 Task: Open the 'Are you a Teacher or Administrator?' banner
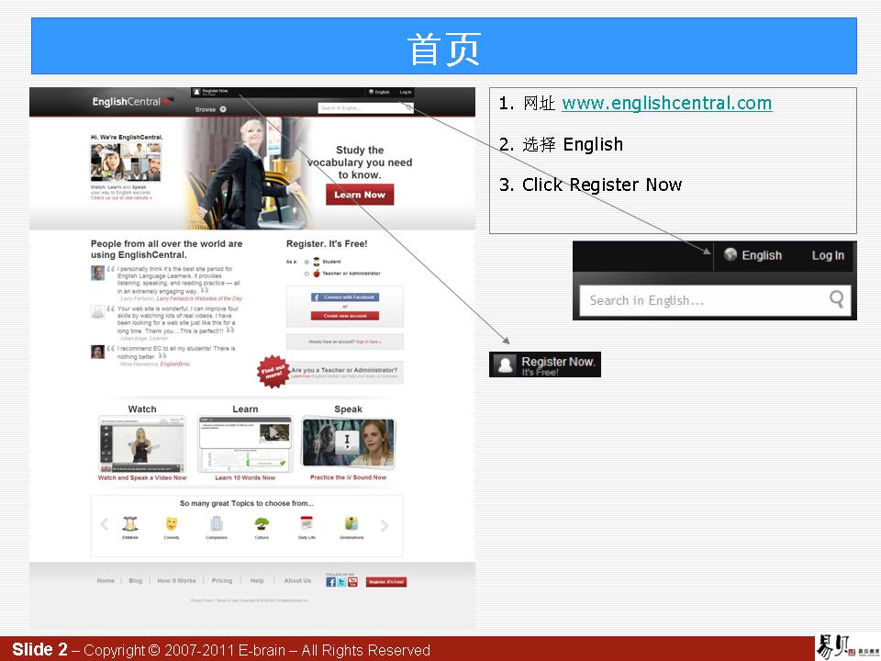coord(345,372)
